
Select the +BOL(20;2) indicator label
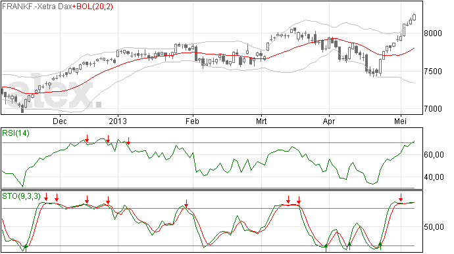click(x=92, y=7)
